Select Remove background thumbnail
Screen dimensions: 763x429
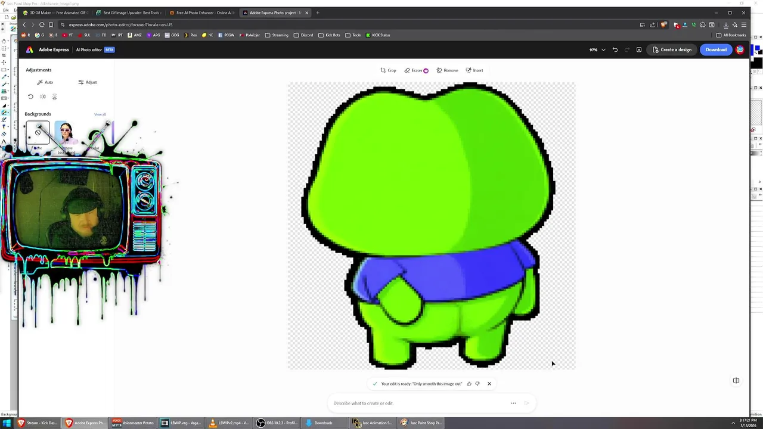66,132
